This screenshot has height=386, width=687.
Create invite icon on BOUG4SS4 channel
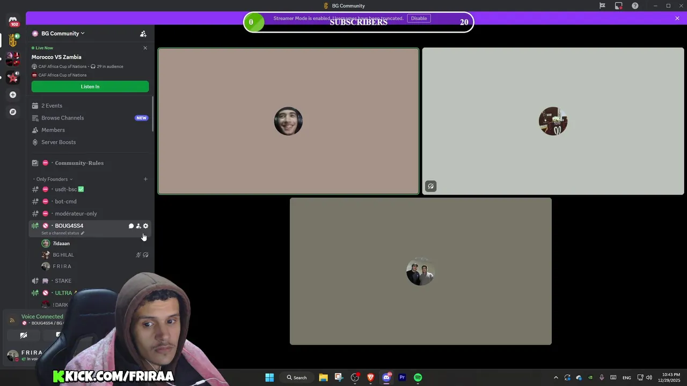(x=138, y=226)
